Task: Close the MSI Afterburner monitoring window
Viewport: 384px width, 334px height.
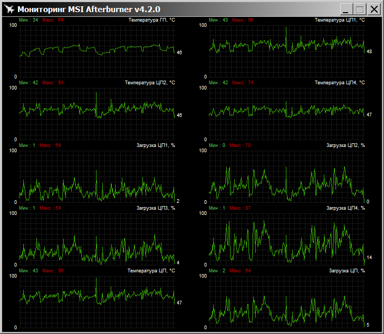Action: (x=373, y=9)
